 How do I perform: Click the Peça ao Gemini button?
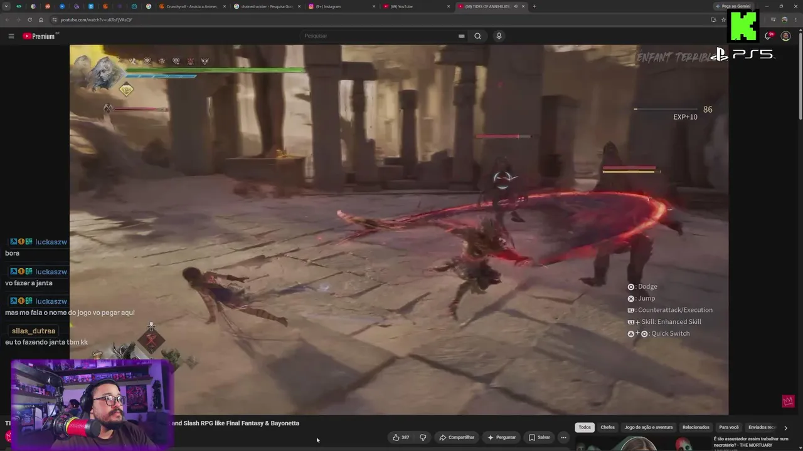pyautogui.click(x=734, y=6)
